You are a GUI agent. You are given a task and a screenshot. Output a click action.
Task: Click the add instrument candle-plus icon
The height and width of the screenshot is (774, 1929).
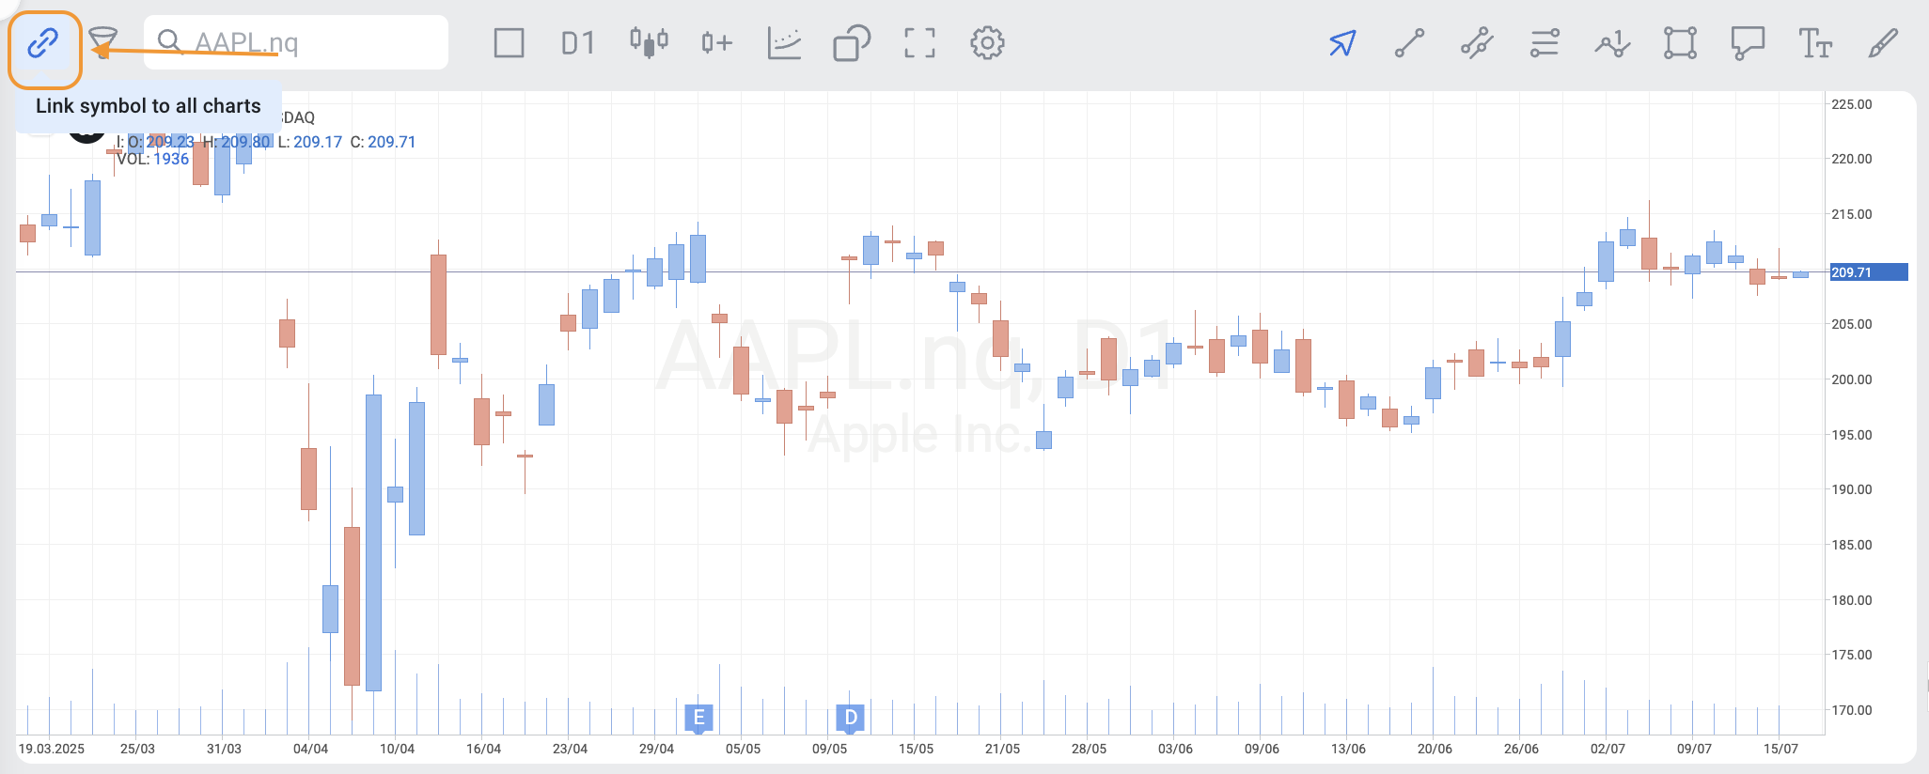point(716,43)
